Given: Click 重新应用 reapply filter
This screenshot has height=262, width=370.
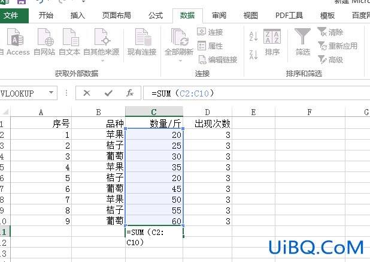Looking at the screenshot, I should tap(338, 46).
